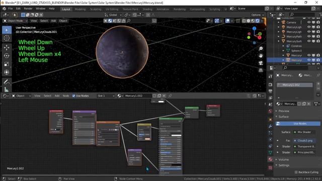Open the Texture properties checker tab icon
The height and width of the screenshot is (181, 322).
coord(271,167)
